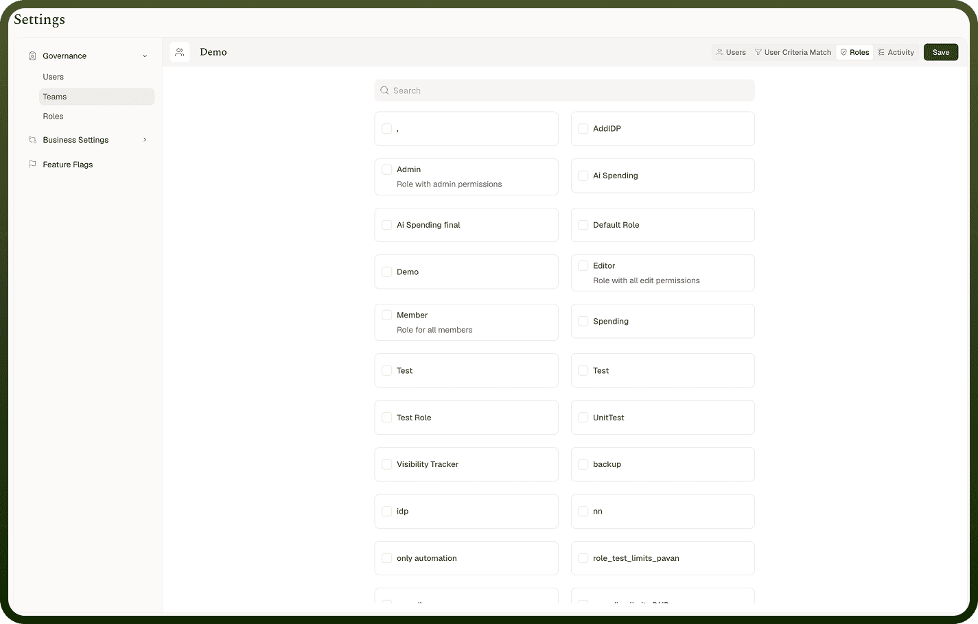The height and width of the screenshot is (624, 978).
Task: Click the Business Settings icon in sidebar
Action: (x=32, y=140)
